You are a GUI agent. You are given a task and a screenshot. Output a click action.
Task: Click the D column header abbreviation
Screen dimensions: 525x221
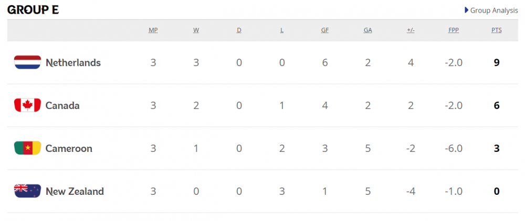tap(239, 30)
